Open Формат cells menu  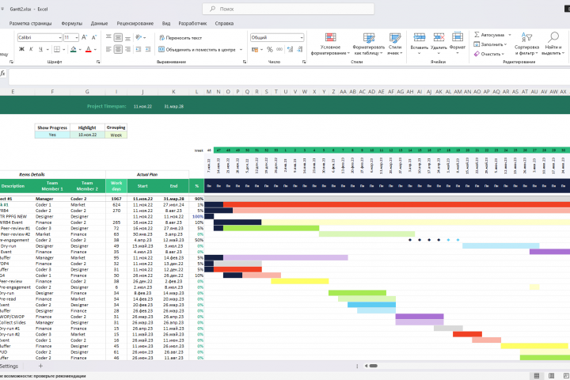click(x=458, y=44)
